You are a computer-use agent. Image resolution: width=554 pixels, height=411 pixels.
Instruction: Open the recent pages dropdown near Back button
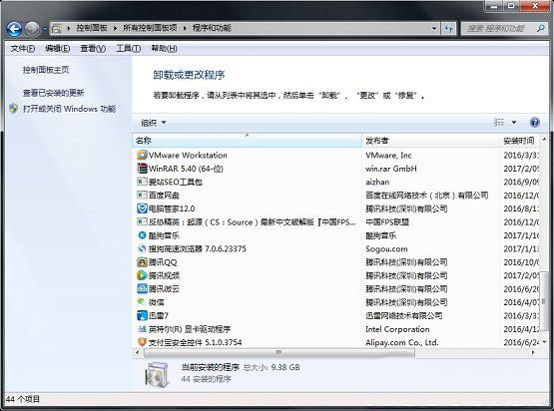point(45,29)
